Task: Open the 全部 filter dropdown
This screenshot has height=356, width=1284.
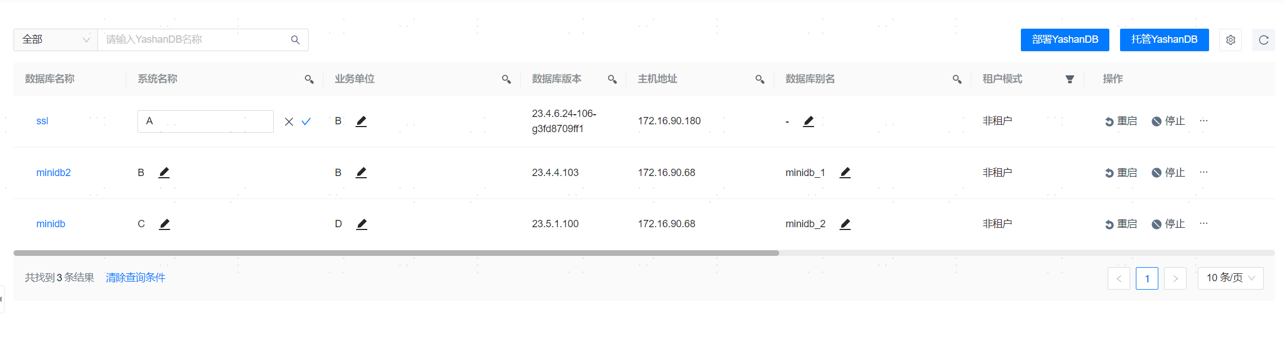Action: pos(55,40)
